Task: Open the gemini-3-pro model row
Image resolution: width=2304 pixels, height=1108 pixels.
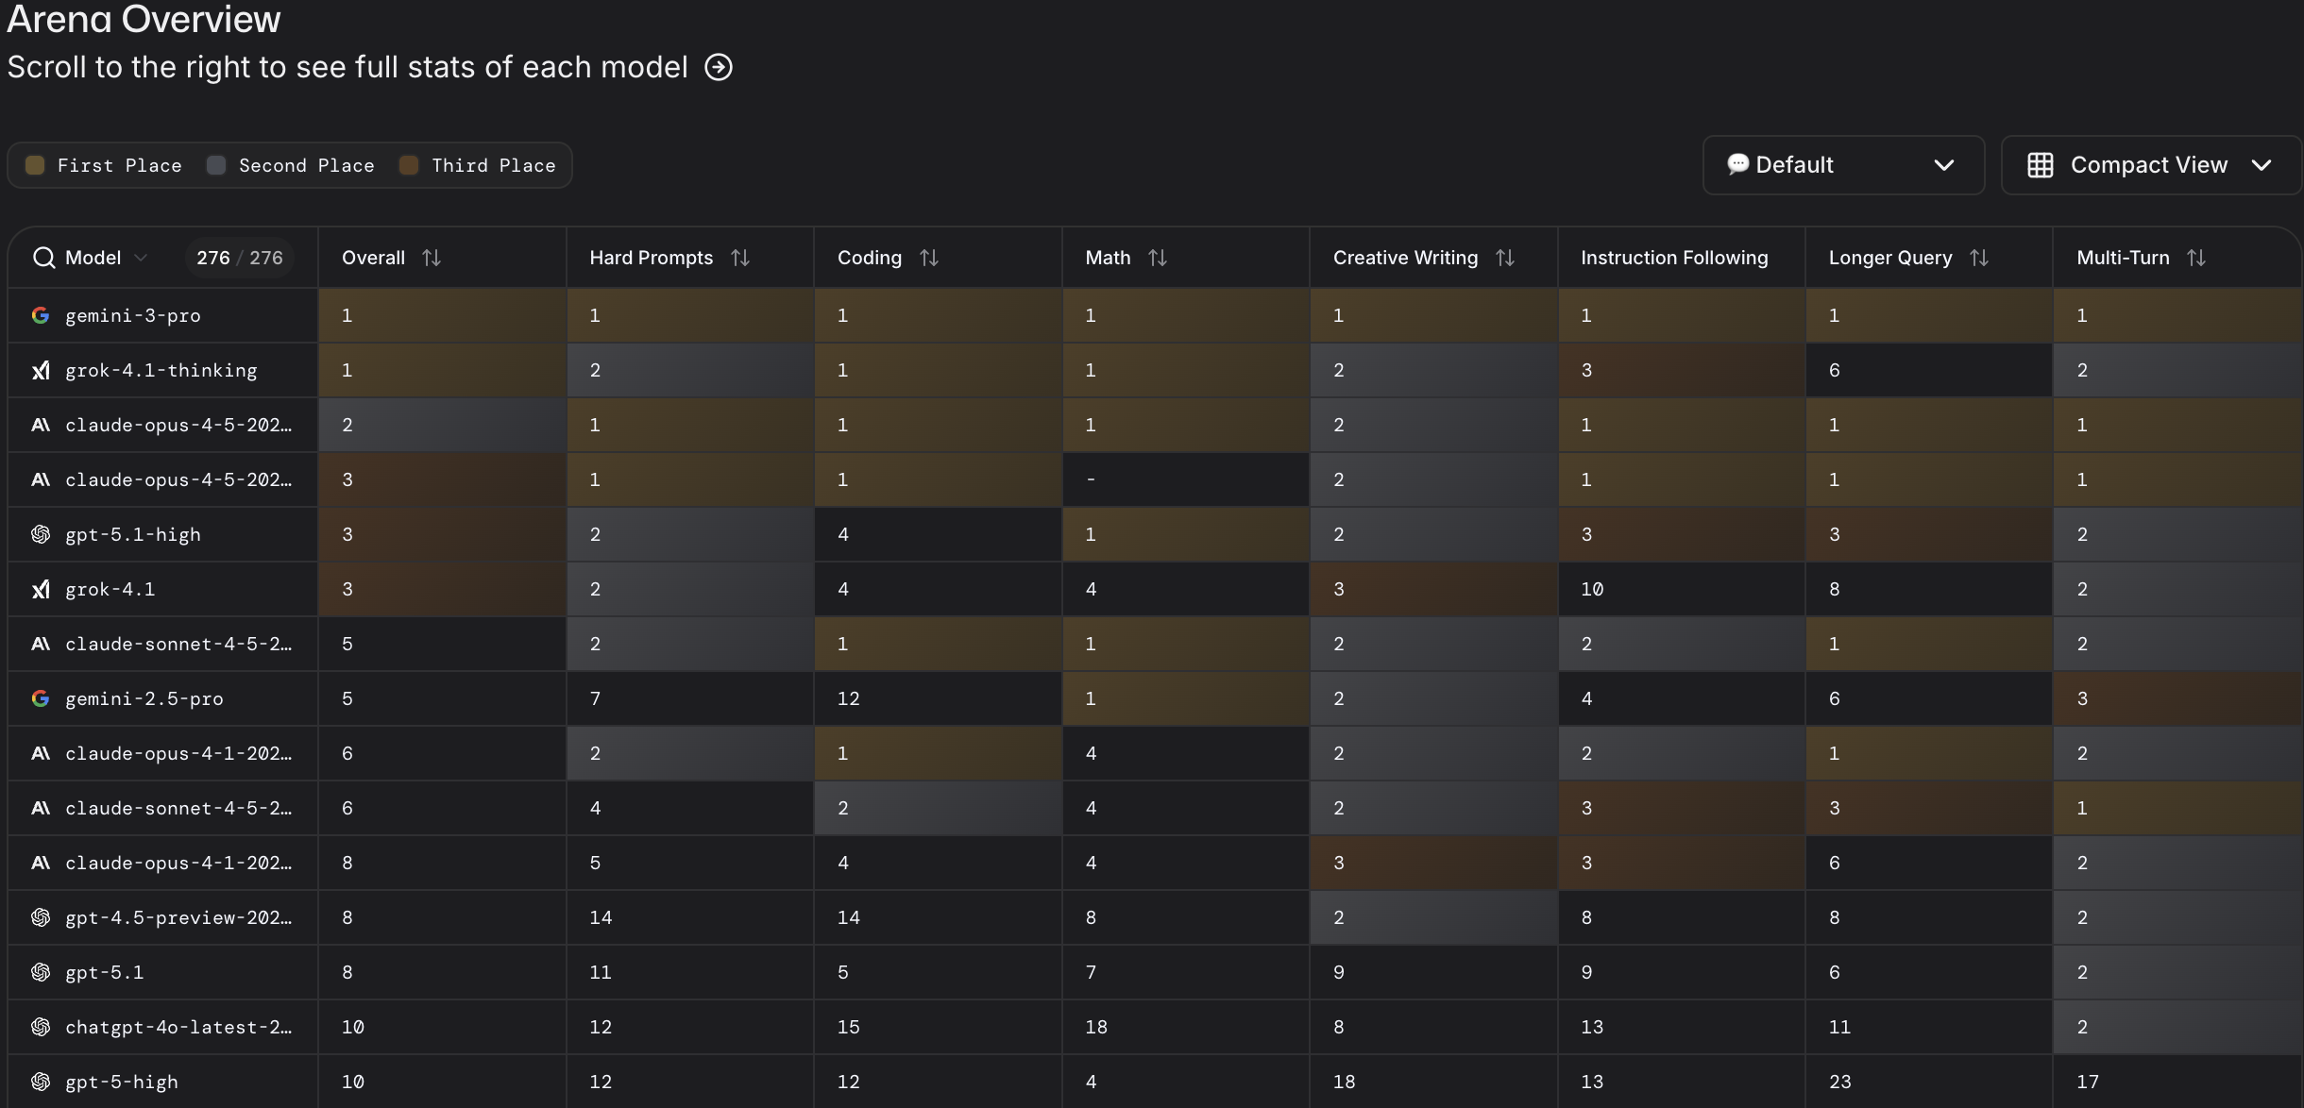Action: point(132,315)
